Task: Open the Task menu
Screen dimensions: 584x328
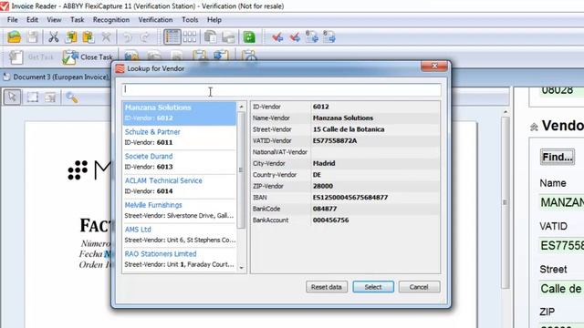Action: click(x=77, y=20)
